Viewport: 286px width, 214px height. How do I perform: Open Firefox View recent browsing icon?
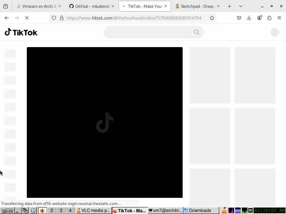pos(6,6)
